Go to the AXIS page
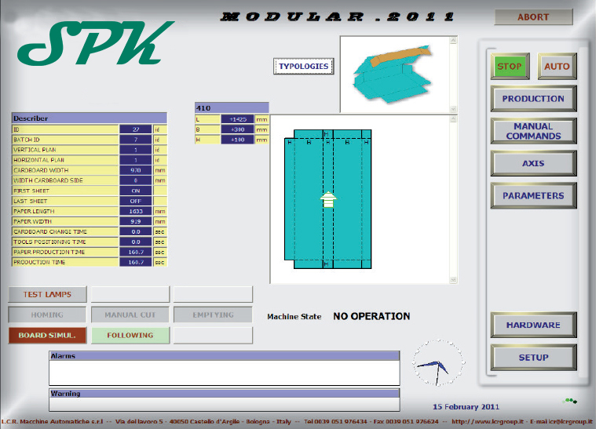This screenshot has height=429, width=596. pos(533,163)
